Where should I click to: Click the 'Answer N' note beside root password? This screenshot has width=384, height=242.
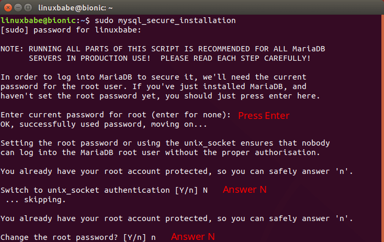[193, 237]
